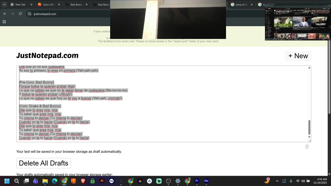Launch Adobe Illustrator from the taskbar

click(102, 181)
